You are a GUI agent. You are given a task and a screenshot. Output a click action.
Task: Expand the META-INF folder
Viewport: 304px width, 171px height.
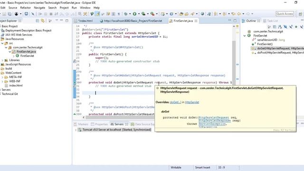coord(2,77)
